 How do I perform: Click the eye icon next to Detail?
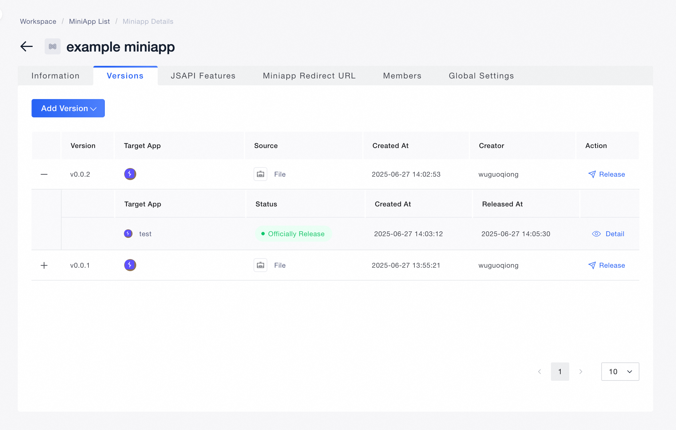[x=596, y=234]
